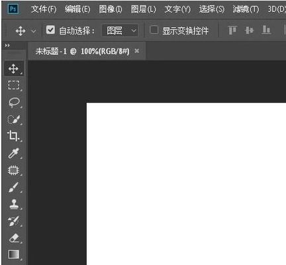This screenshot has height=265, width=286.
Task: Select the Crop tool
Action: click(x=14, y=136)
